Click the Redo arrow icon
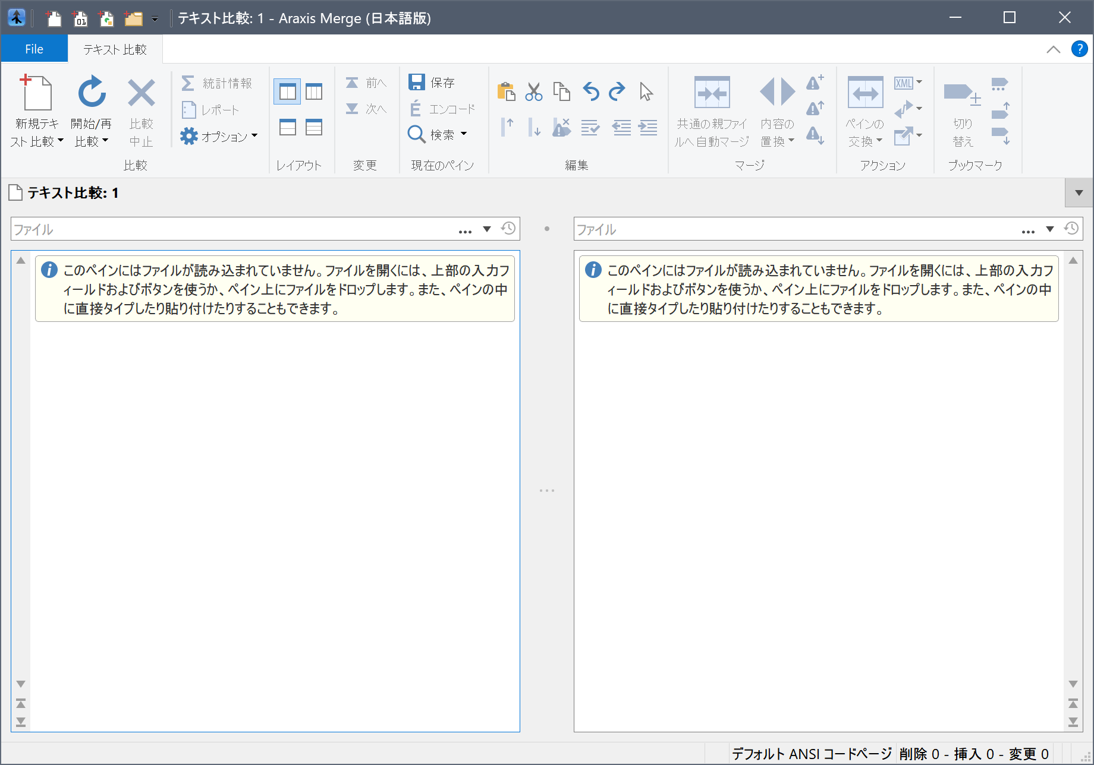 pos(617,91)
